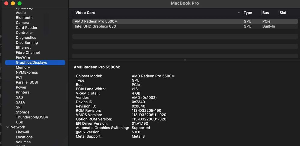Select the Network category label
The height and width of the screenshot is (146, 300).
pyautogui.click(x=18, y=127)
